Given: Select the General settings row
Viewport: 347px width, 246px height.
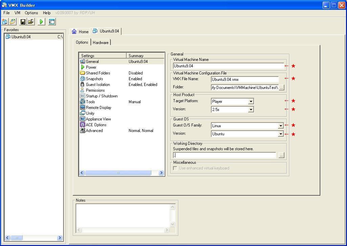Looking at the screenshot, I should (122, 62).
